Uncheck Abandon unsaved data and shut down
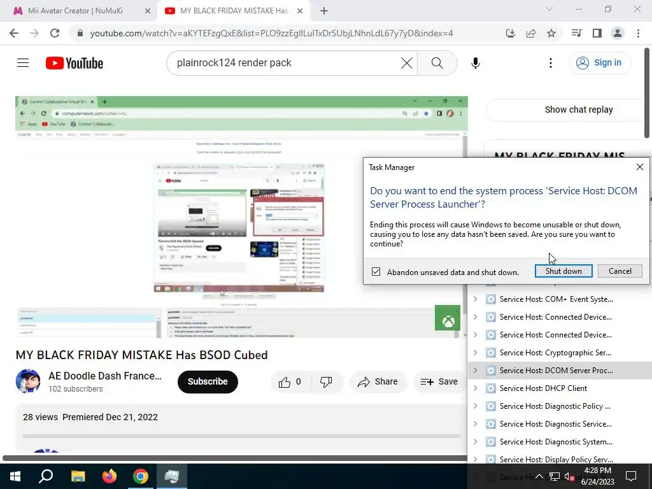The height and width of the screenshot is (489, 652). tap(376, 272)
